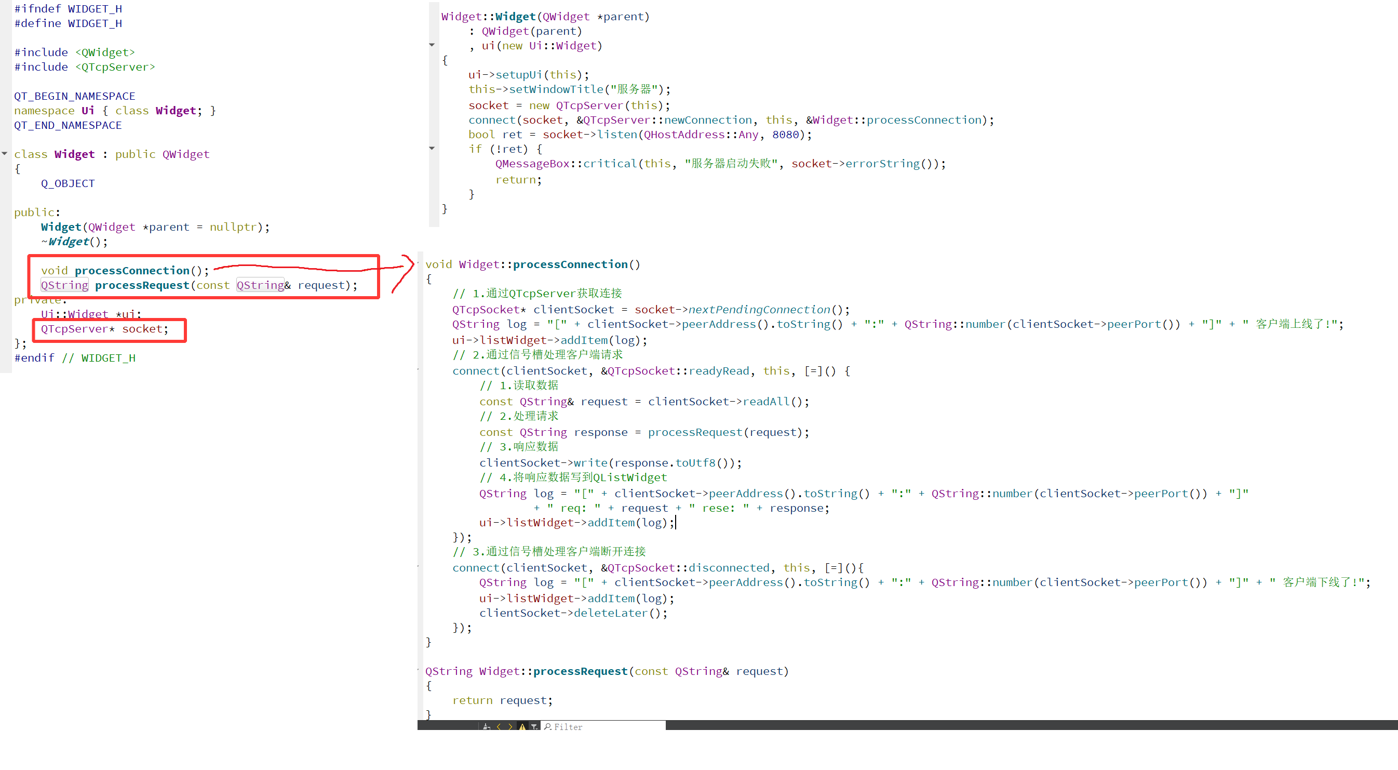Go to next issue arrow
This screenshot has height=770, width=1398.
point(510,727)
